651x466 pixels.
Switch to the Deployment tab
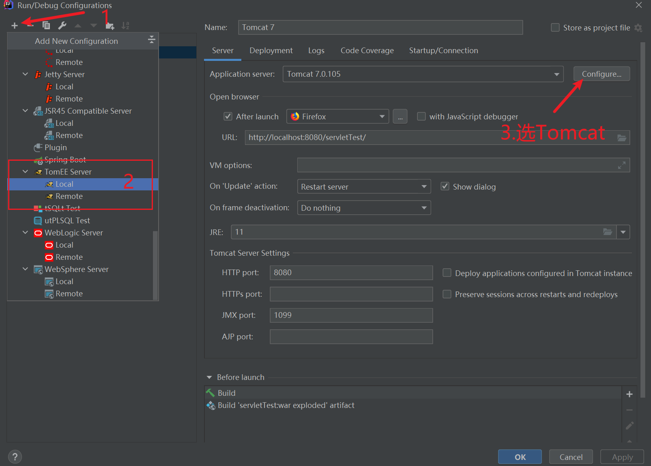271,50
